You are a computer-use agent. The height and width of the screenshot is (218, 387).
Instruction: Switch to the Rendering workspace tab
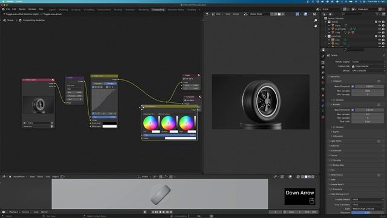(143, 10)
